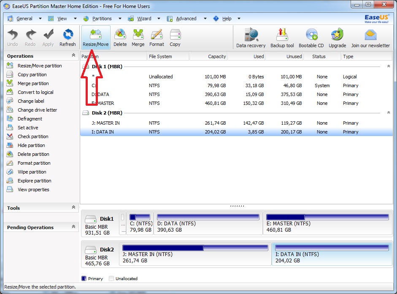Expand the Help menu dropdown arrow
This screenshot has height=294, width=397.
coord(239,19)
